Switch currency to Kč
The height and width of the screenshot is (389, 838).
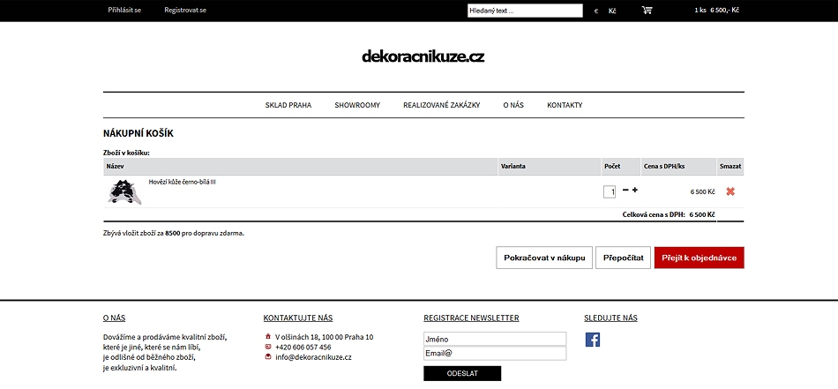click(612, 11)
